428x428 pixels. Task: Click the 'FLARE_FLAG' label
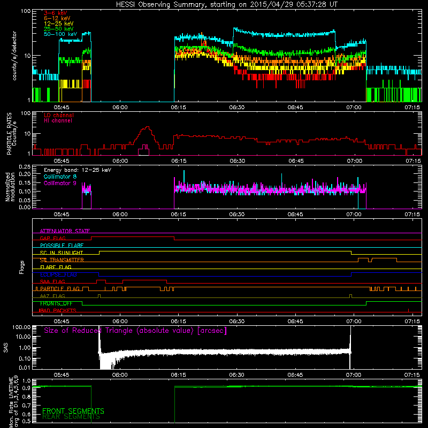click(x=56, y=267)
